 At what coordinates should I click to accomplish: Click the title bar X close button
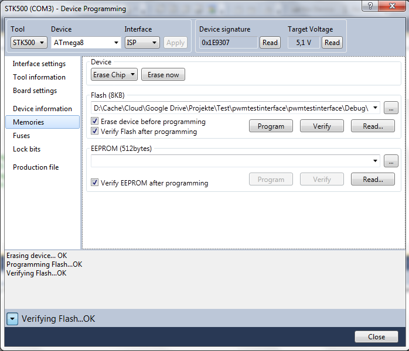click(392, 6)
